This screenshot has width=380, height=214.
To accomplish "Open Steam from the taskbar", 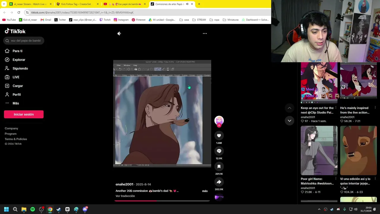I will tap(59, 209).
